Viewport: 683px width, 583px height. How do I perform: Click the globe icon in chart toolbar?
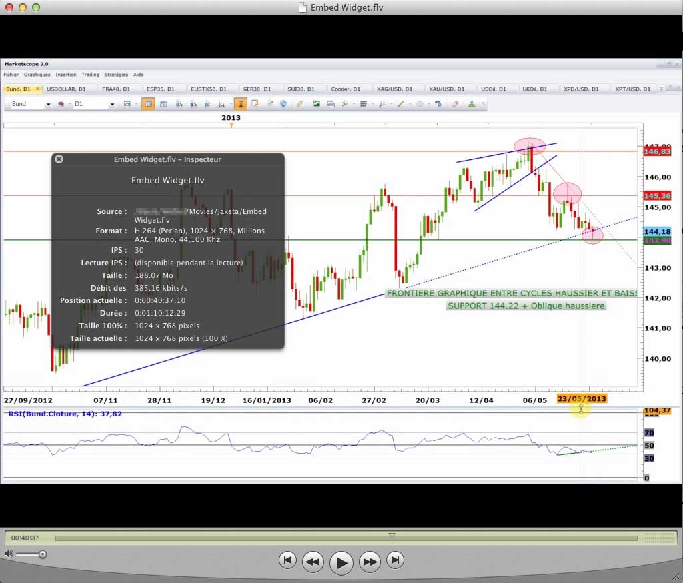[x=283, y=104]
